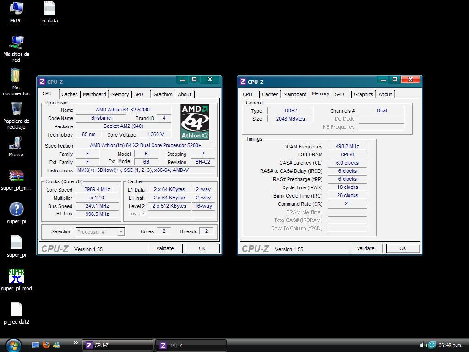Switch to Caches tab in right CPU-Z window

pyautogui.click(x=270, y=94)
